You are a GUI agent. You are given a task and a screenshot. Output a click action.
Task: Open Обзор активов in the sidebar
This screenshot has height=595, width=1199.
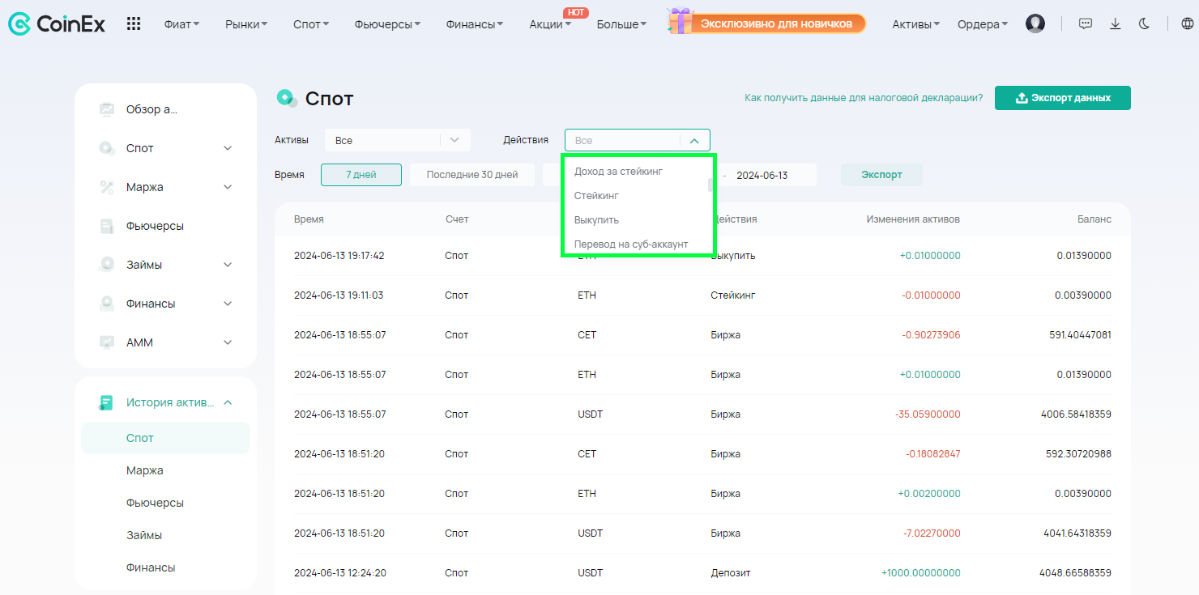tap(151, 109)
